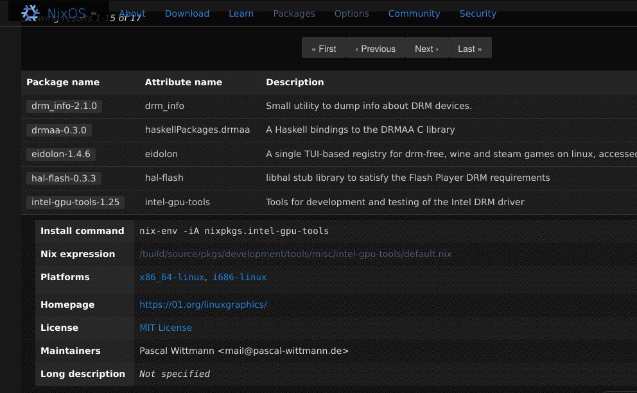The image size is (637, 393).
Task: Jump to the First results page
Action: (324, 49)
